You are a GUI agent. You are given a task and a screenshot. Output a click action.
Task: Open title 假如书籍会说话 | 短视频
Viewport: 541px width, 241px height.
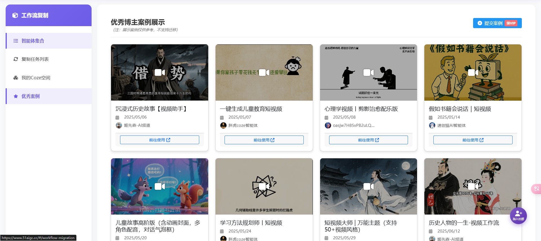point(460,109)
